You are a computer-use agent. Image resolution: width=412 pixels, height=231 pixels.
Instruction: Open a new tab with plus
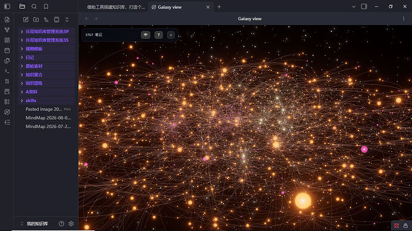(x=219, y=7)
